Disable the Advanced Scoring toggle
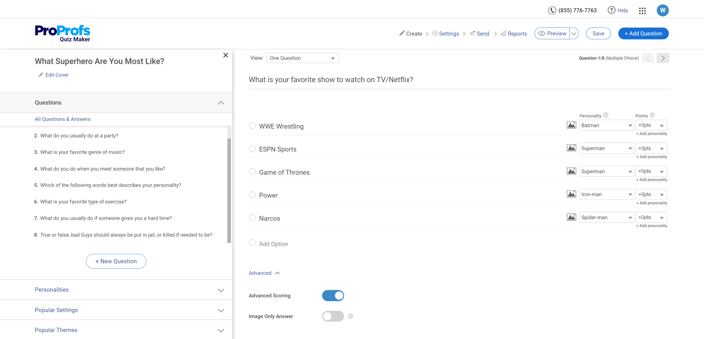704x339 pixels. [x=333, y=296]
